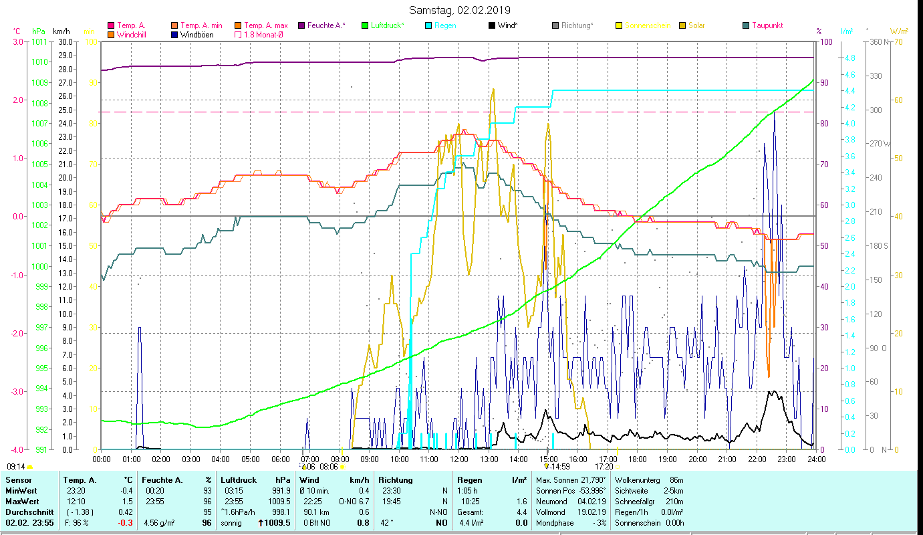Viewport: 923px width, 535px height.
Task: Click the sun icon beside 09:14
Action: (30, 467)
